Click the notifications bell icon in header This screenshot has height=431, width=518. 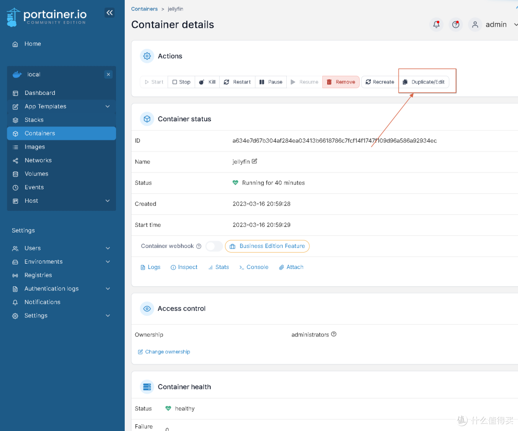[x=436, y=24]
